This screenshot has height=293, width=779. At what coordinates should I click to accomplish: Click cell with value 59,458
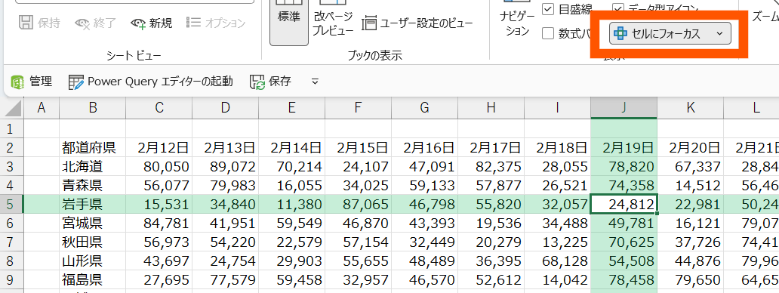[x=291, y=279]
